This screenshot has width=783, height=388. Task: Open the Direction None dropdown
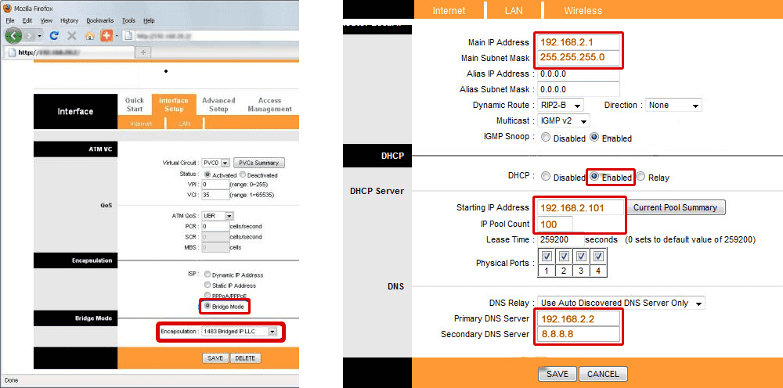click(x=673, y=106)
